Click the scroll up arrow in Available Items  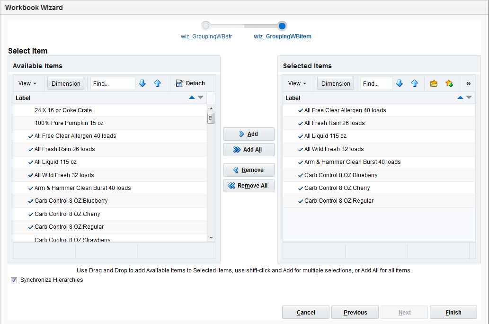tap(211, 108)
